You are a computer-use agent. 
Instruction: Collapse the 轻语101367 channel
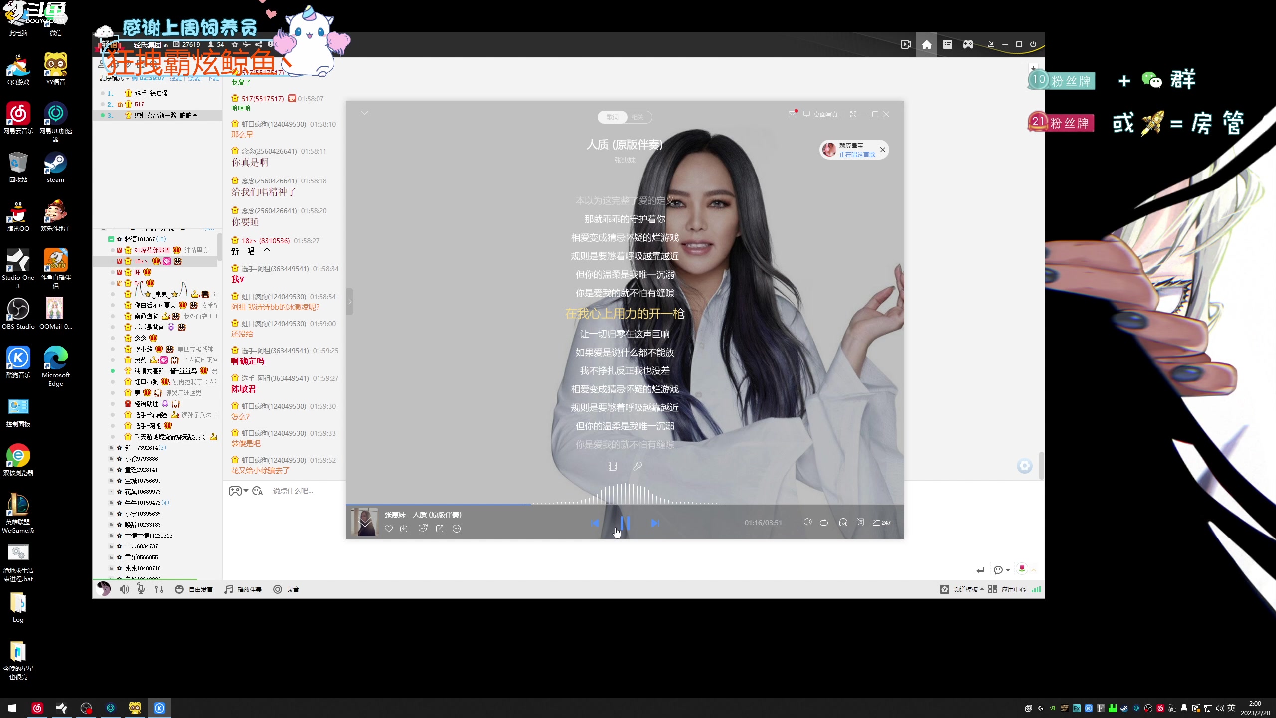pyautogui.click(x=111, y=239)
